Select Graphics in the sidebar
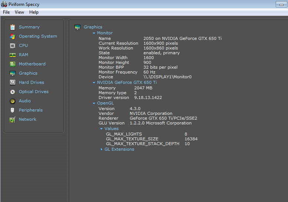288x202 pixels. [x=28, y=73]
